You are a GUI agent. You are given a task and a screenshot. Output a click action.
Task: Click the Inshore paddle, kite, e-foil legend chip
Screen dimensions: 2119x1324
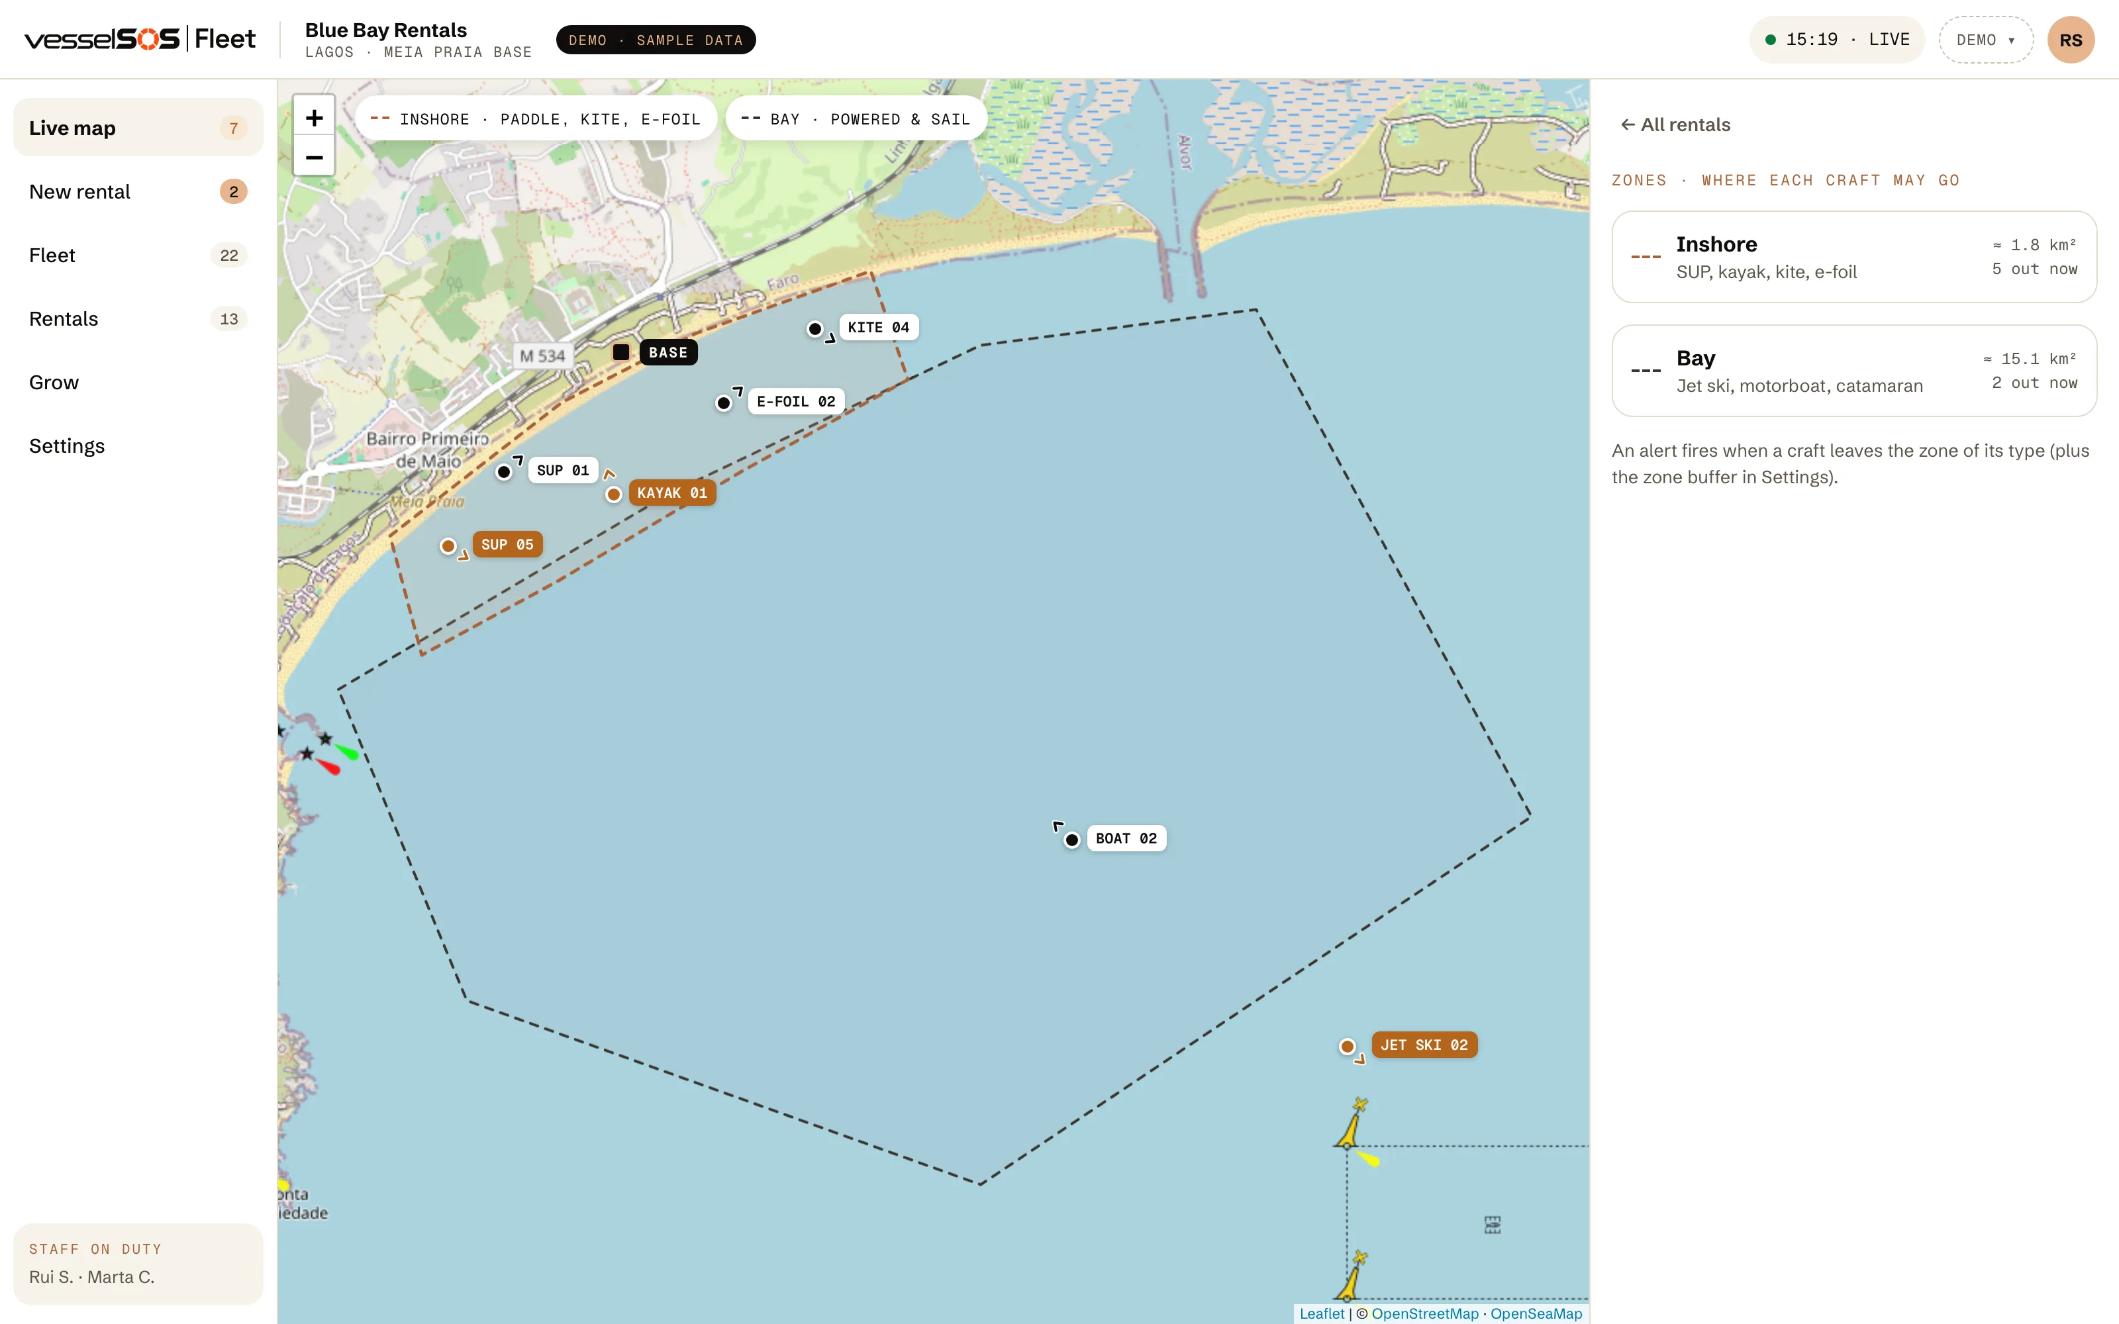point(536,118)
